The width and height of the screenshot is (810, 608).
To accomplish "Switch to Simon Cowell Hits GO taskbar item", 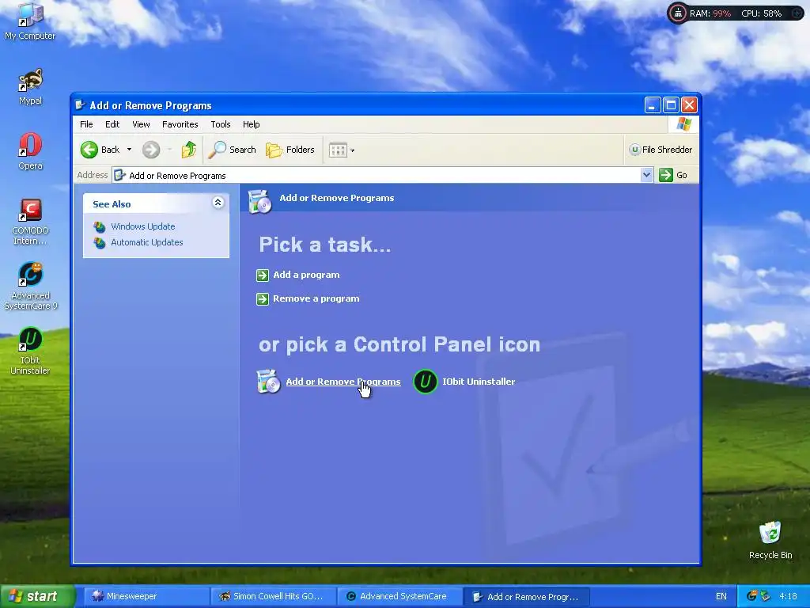I will click(274, 597).
